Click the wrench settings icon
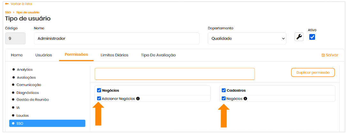This screenshot has width=346, height=134. point(299,37)
